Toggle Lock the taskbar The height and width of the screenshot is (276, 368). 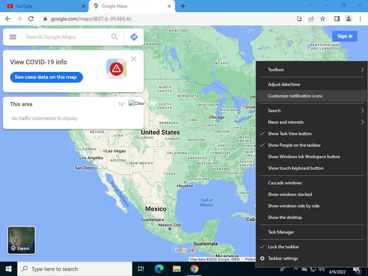[312, 247]
